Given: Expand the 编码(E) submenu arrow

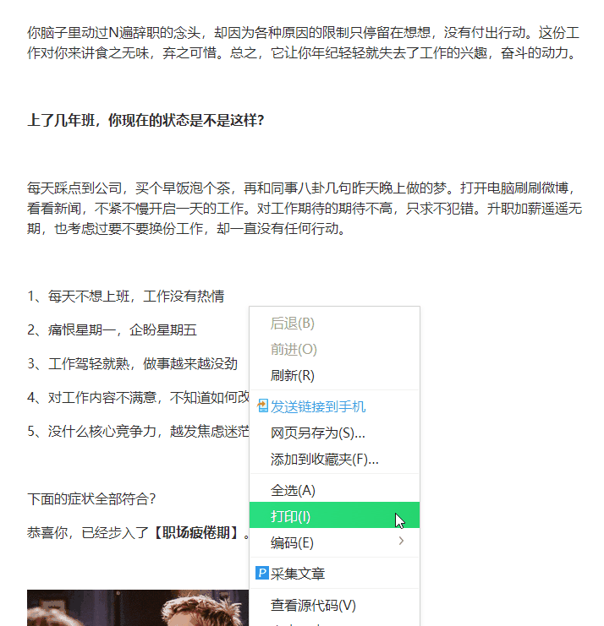Looking at the screenshot, I should 401,541.
